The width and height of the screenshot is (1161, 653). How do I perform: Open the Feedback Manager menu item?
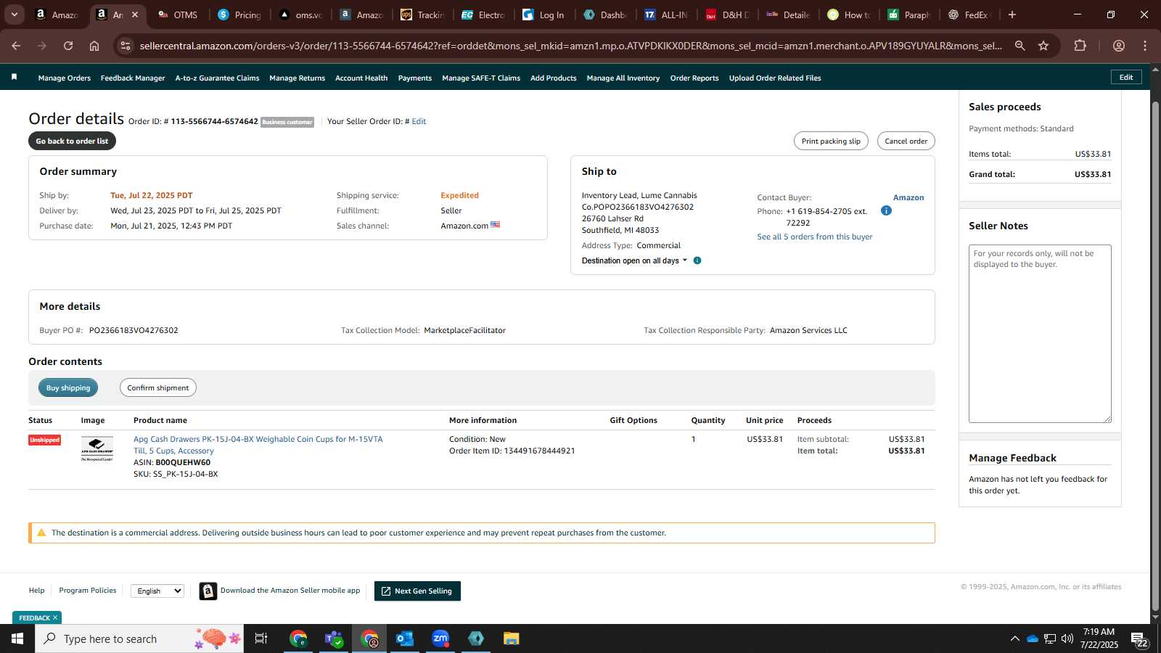point(133,78)
